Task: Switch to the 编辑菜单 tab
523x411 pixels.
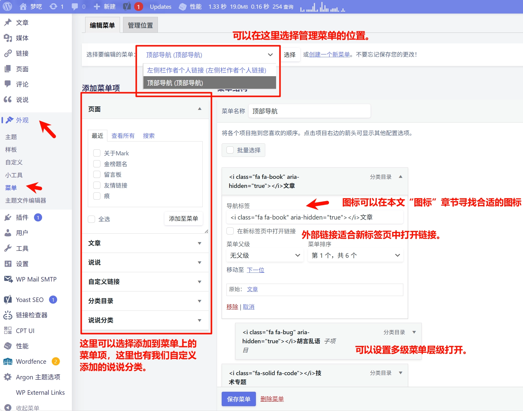Action: [x=102, y=25]
